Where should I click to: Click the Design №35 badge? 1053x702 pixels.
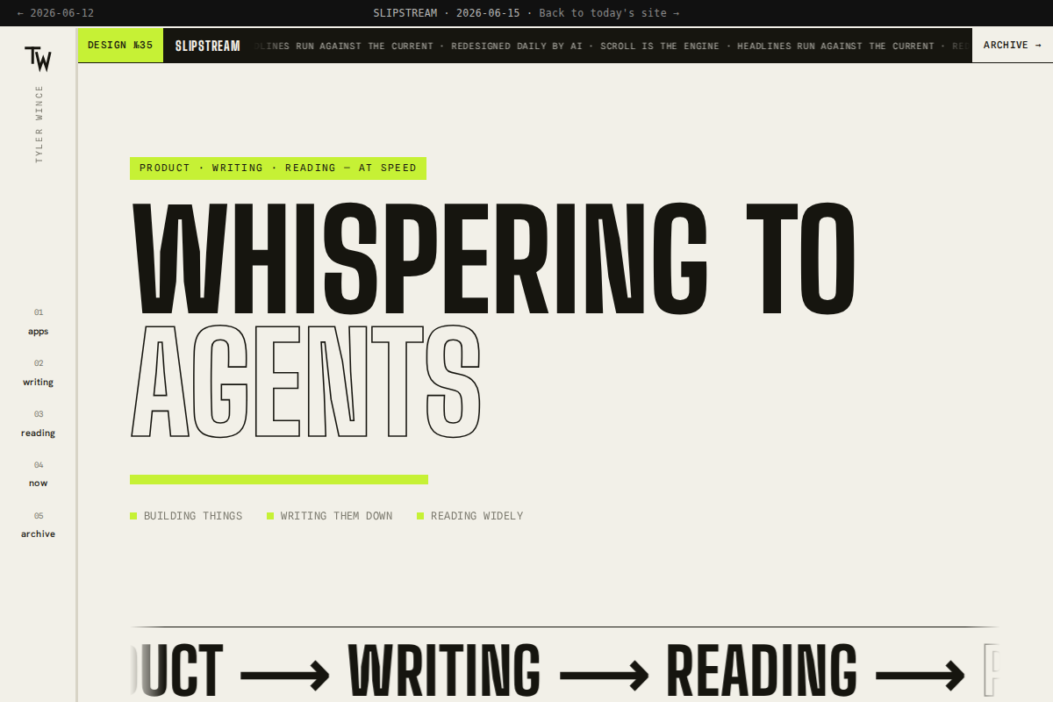pos(120,45)
